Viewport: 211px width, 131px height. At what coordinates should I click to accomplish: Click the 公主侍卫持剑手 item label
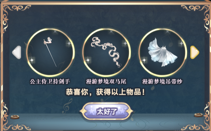(x=50, y=81)
